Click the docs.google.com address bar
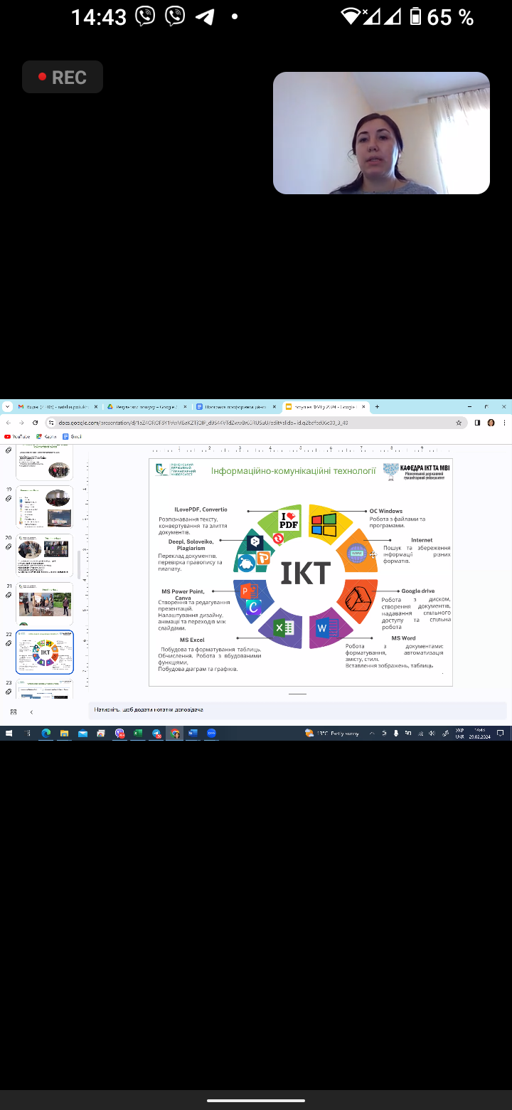This screenshot has height=1110, width=512. point(255,423)
